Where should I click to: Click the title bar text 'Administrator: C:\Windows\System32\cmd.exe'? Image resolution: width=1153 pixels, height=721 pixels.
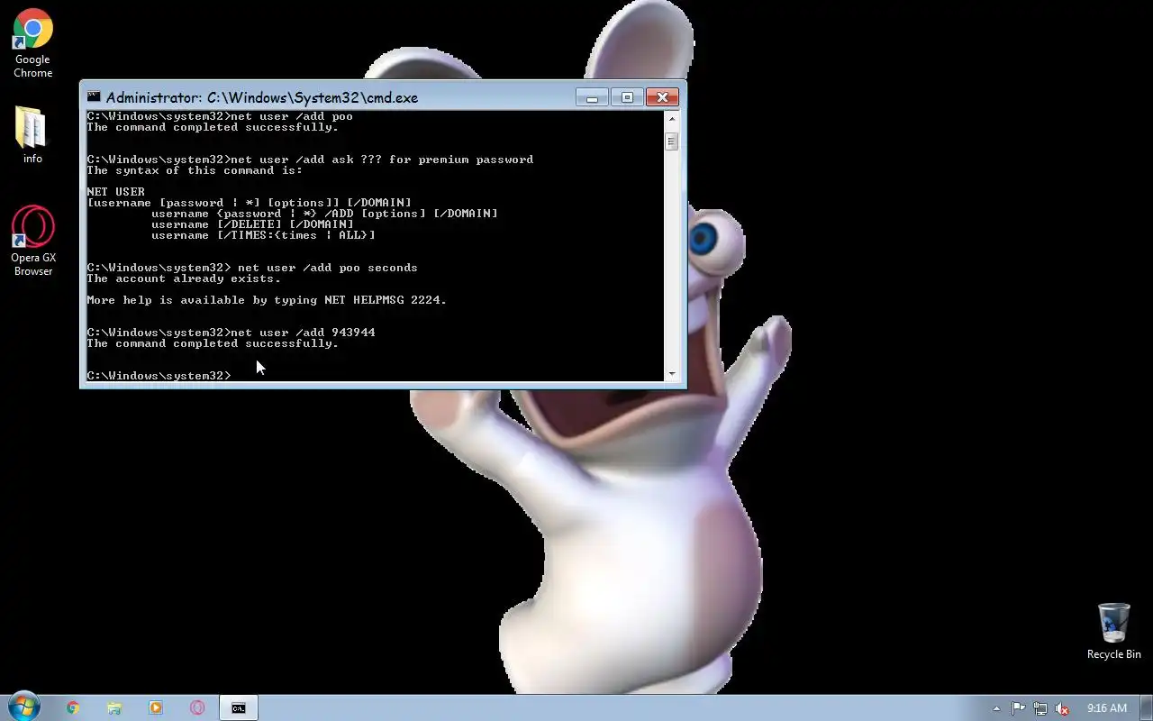click(262, 97)
